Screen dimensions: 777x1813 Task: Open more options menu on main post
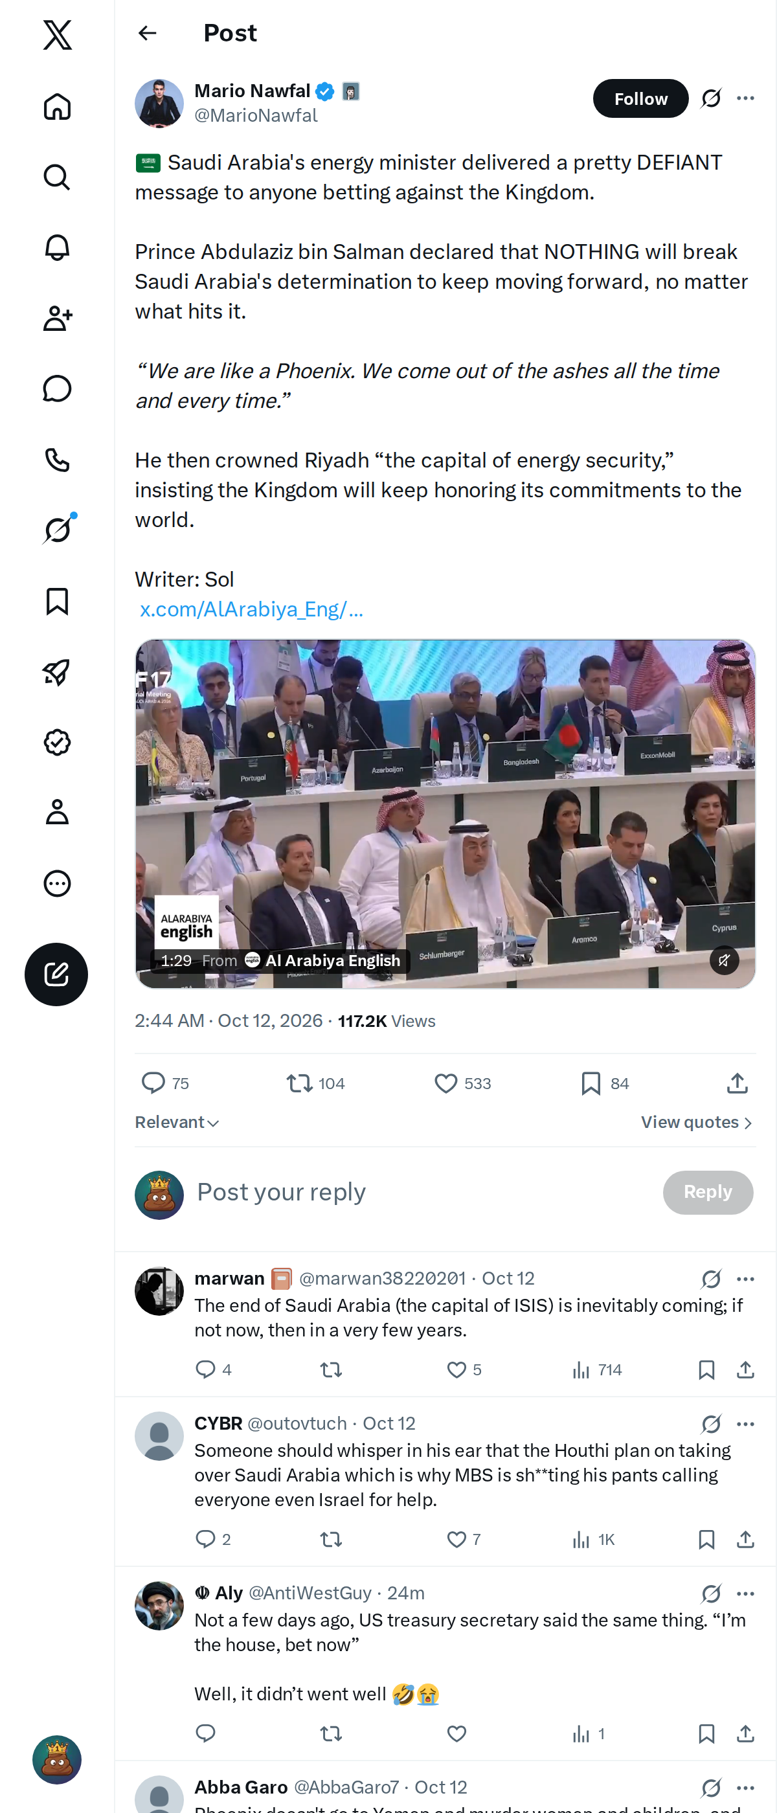tap(745, 98)
